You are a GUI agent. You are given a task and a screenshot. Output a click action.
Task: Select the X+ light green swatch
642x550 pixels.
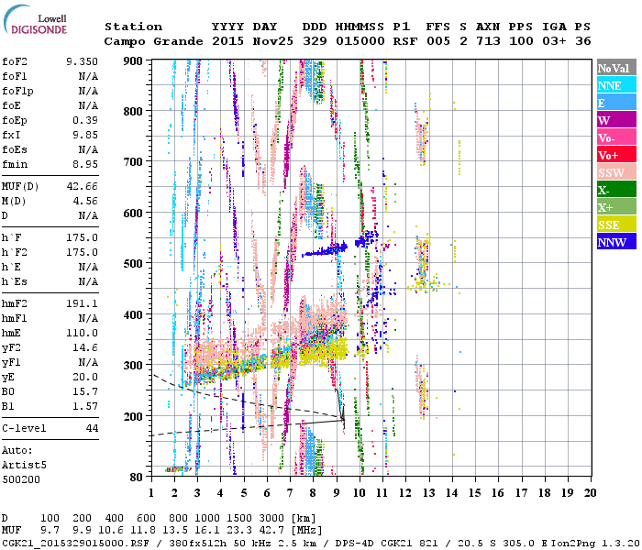click(x=616, y=207)
